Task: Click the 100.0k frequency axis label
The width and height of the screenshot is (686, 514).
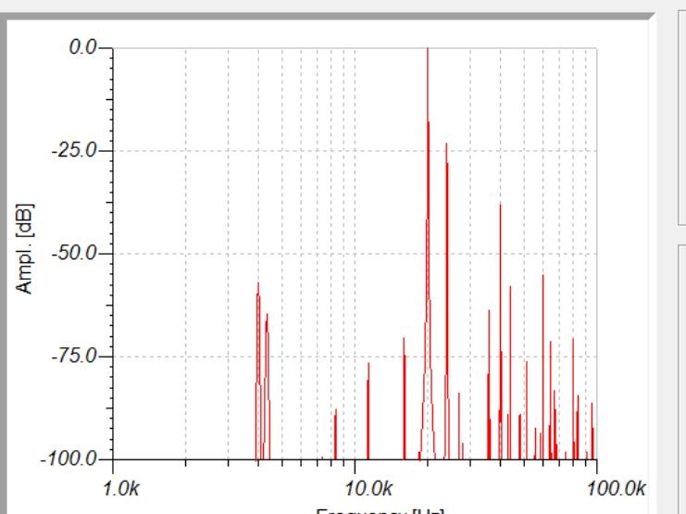Action: click(616, 488)
